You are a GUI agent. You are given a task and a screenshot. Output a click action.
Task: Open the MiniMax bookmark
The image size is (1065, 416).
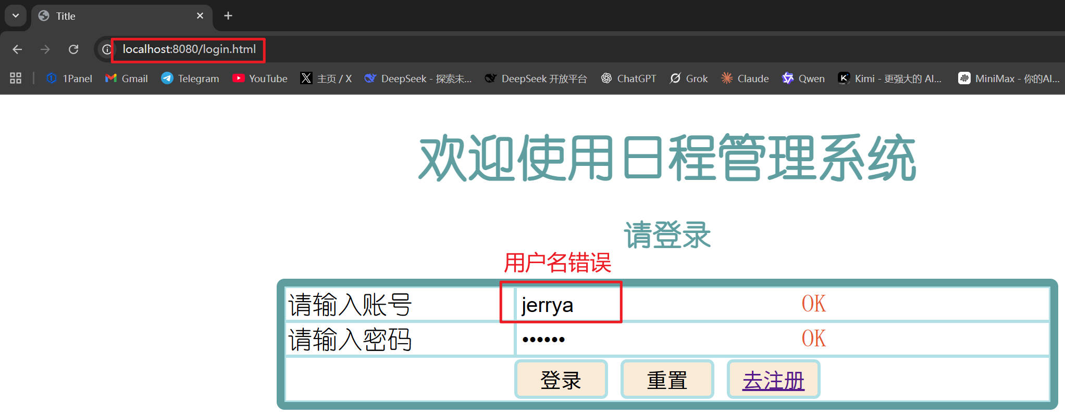pyautogui.click(x=1009, y=79)
